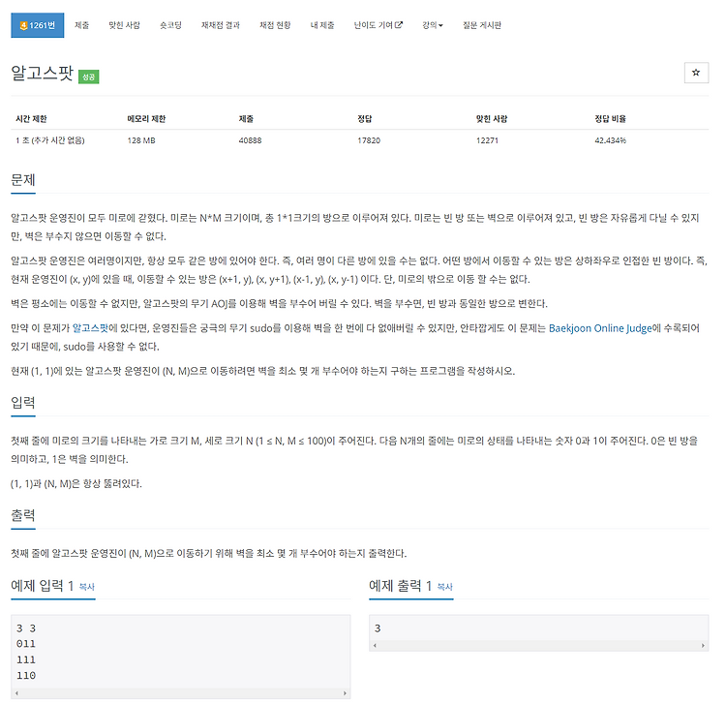Copy example input 1 with 복사
The width and height of the screenshot is (726, 704).
coord(86,587)
